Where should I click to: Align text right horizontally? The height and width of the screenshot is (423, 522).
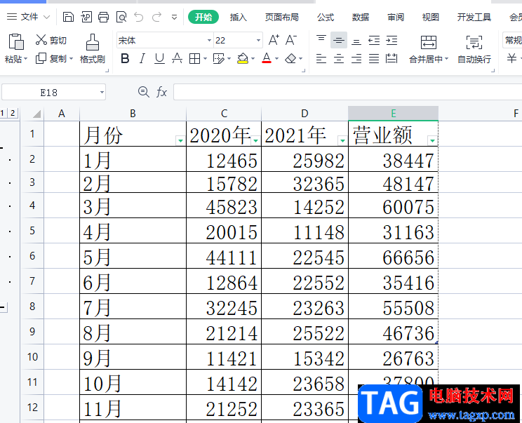pyautogui.click(x=356, y=59)
